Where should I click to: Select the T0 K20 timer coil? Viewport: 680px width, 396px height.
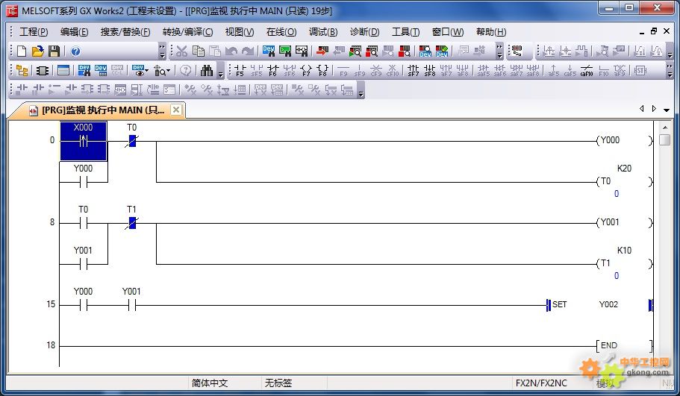[625, 181]
